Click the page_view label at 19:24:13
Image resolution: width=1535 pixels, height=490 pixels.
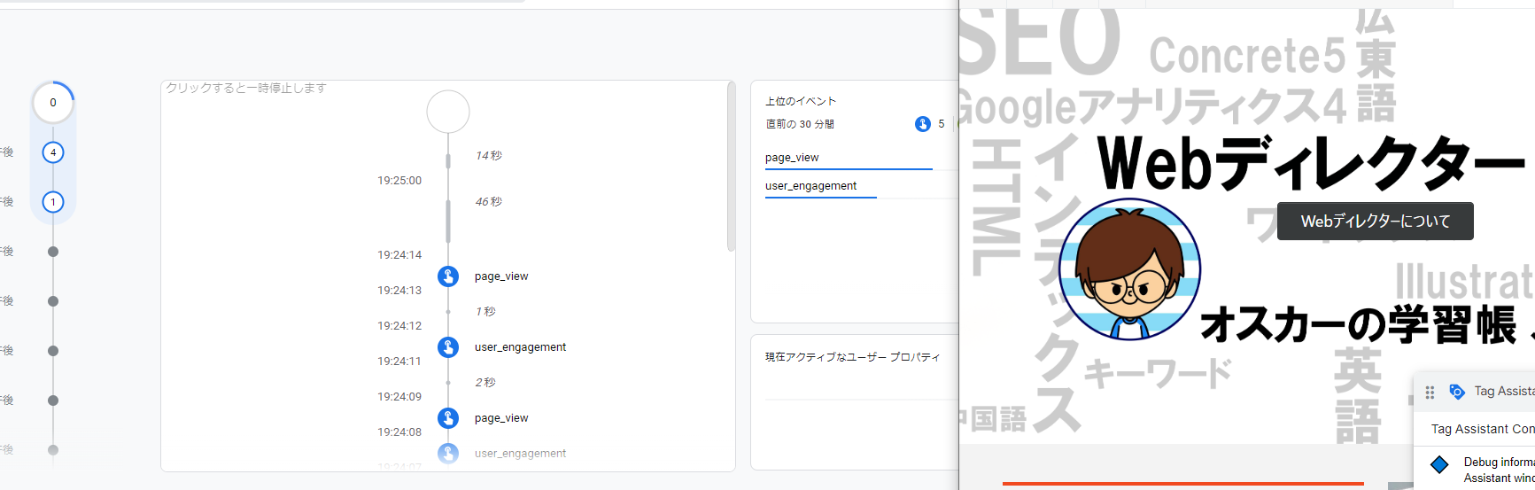point(501,276)
